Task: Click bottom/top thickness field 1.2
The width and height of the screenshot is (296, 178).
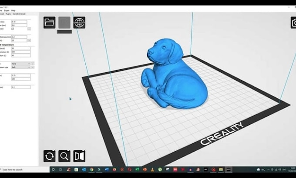Action: pyautogui.click(x=19, y=37)
